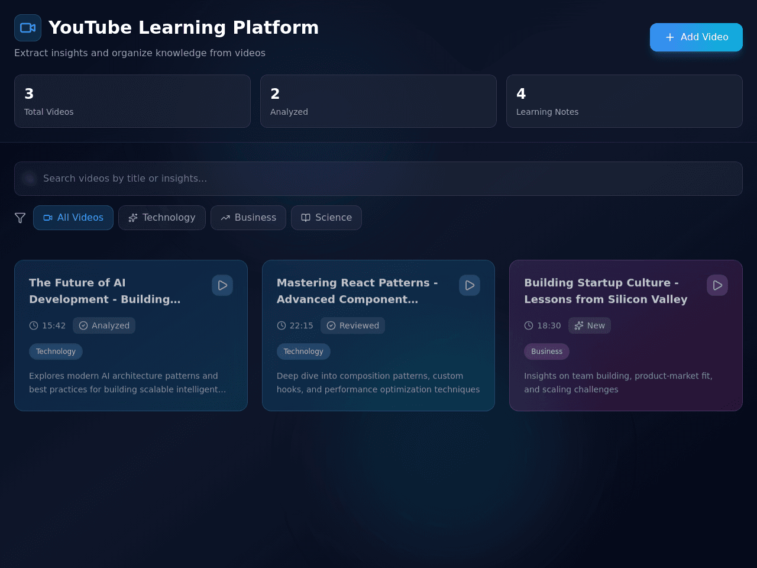Screen dimensions: 757x568
Task: Play the Building Startup Culture video
Action: (x=717, y=285)
